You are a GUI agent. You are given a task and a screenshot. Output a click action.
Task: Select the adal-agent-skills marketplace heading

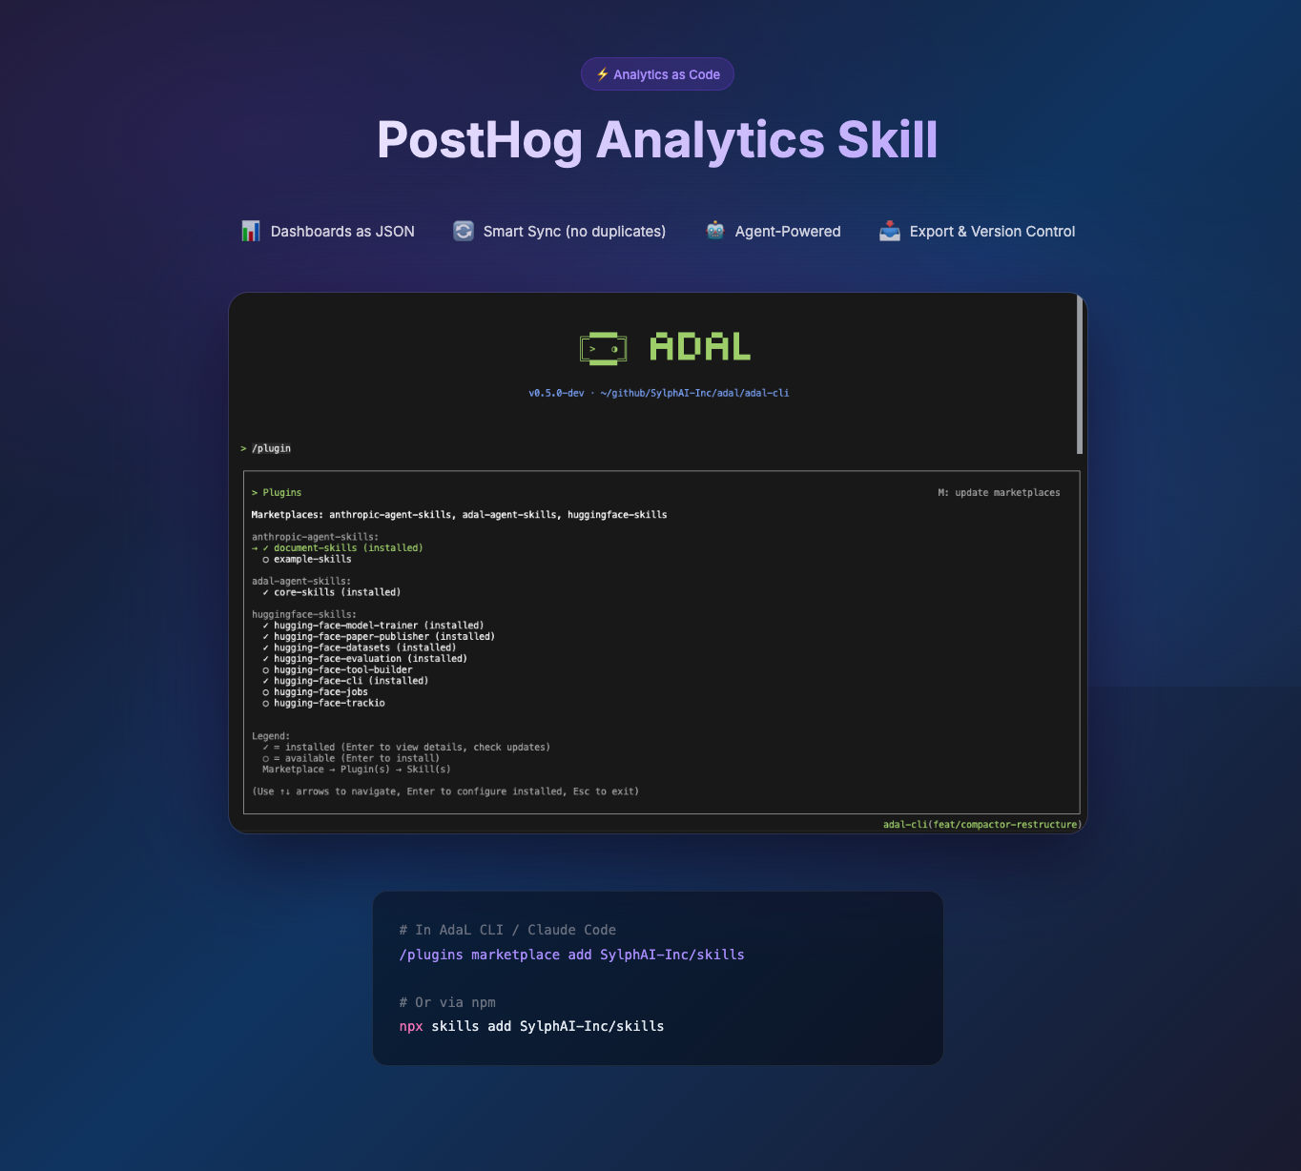[x=300, y=581]
